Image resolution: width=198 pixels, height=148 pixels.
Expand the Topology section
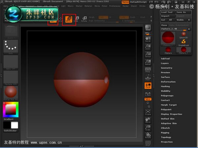click(166, 137)
